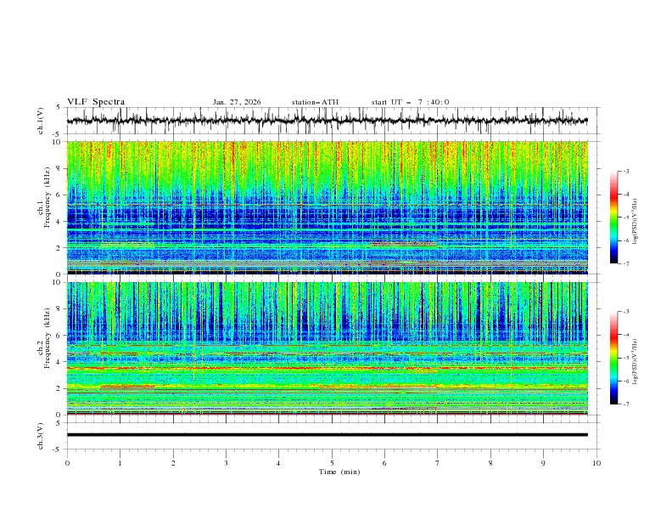Click time axis tick label "9"
The width and height of the screenshot is (672, 520).
tap(543, 463)
